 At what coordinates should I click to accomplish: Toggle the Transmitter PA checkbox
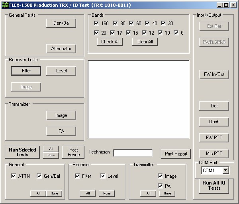click(160, 186)
